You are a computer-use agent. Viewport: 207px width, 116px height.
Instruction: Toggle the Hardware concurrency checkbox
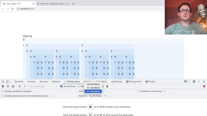138,91
